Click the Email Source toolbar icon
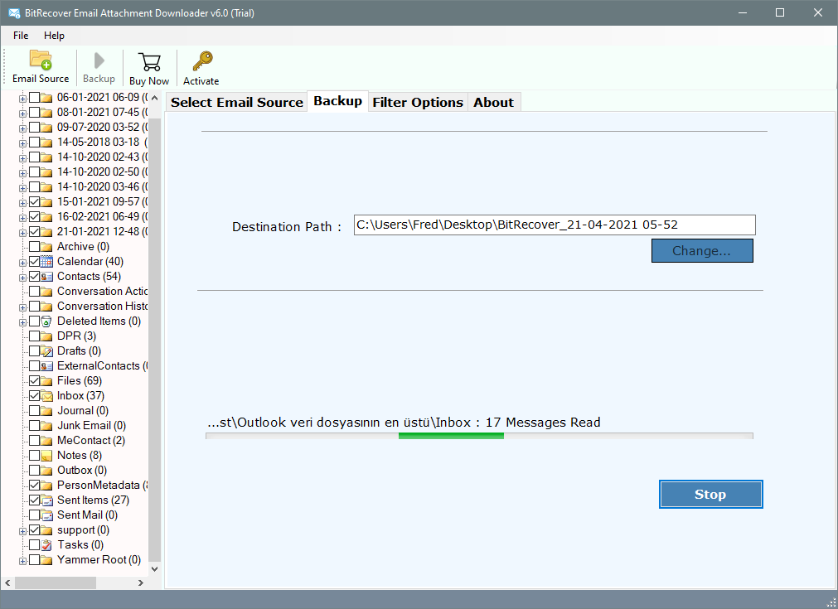The height and width of the screenshot is (609, 838). point(41,60)
